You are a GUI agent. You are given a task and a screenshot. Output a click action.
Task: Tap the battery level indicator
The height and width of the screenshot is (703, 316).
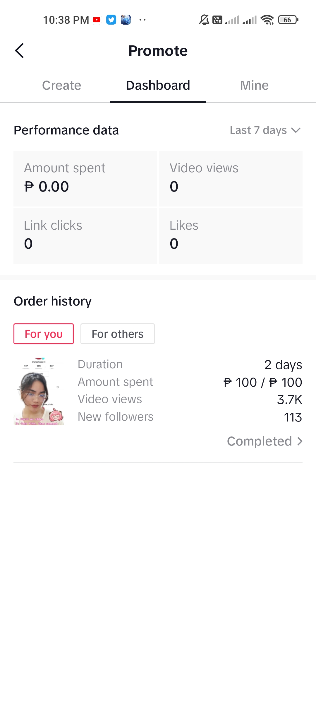pos(288,20)
